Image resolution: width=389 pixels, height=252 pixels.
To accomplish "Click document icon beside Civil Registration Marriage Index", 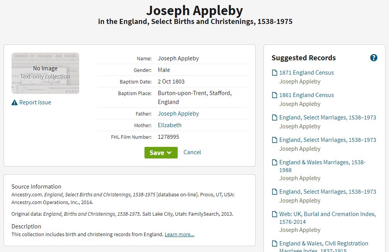I will click(x=275, y=243).
